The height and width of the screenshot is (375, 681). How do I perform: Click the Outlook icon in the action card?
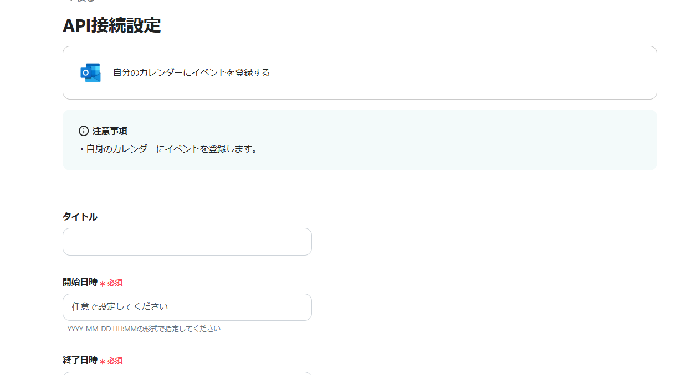[90, 72]
